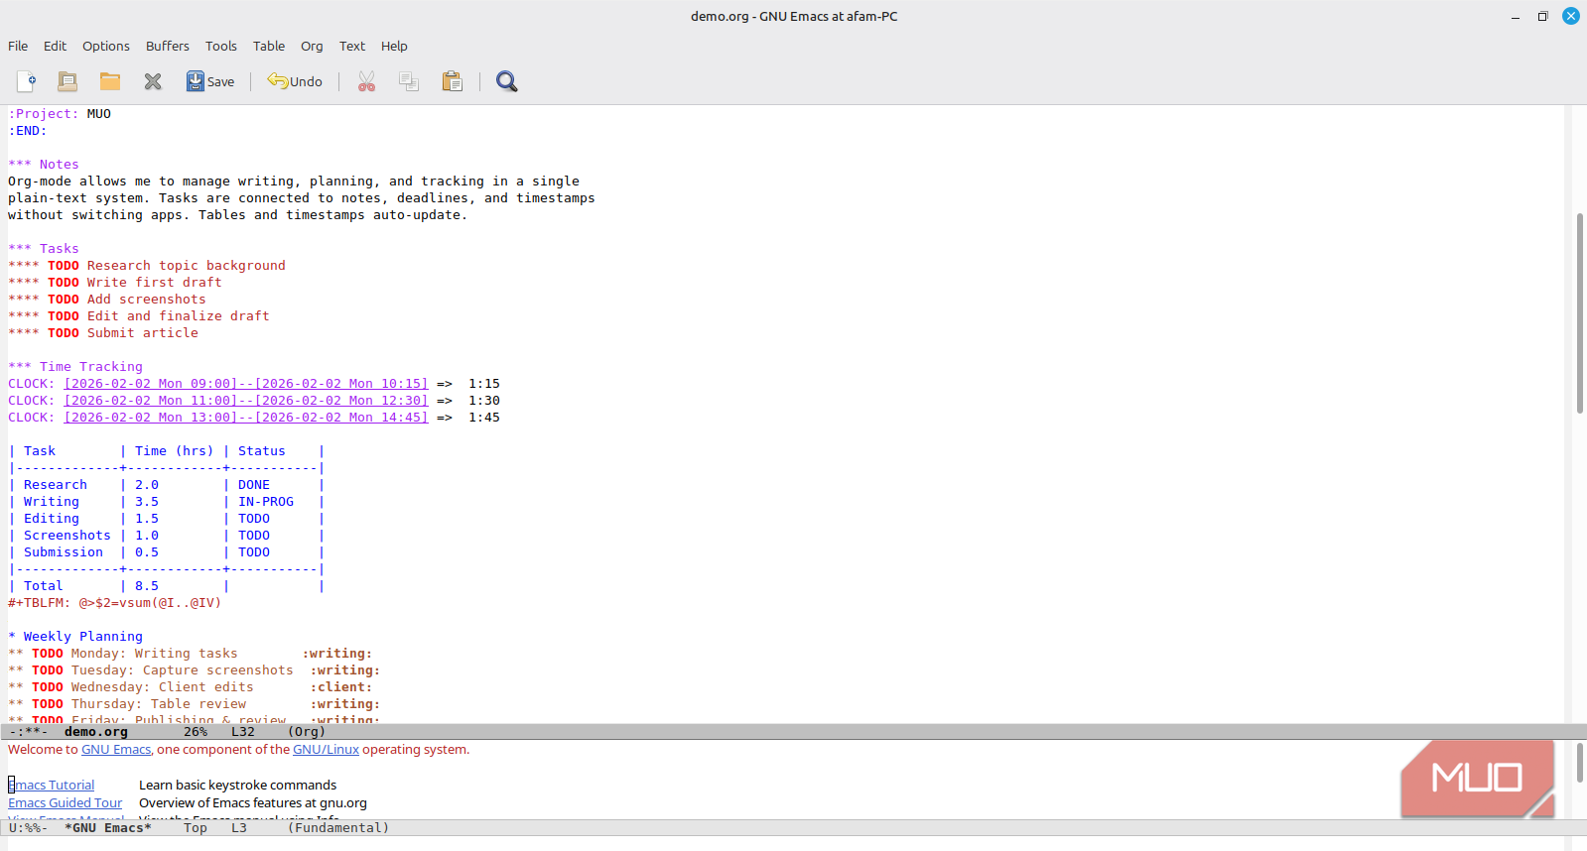Fold stars of Submit article

click(x=24, y=333)
